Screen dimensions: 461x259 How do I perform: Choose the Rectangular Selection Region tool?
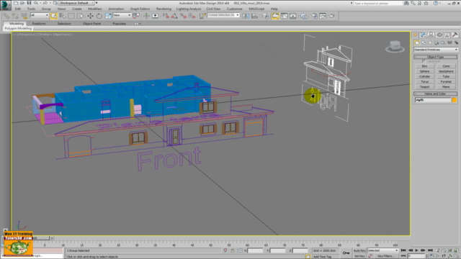[71, 16]
